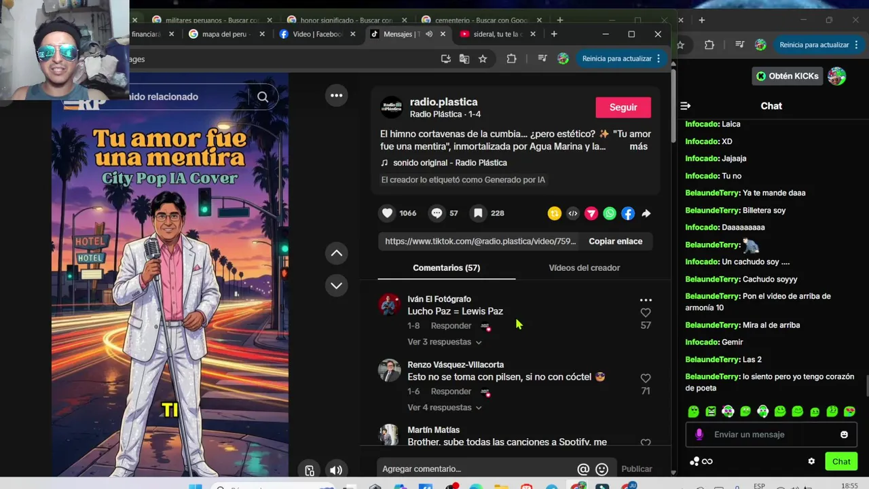
Task: Open the three-dots menu above the video
Action: click(x=336, y=95)
